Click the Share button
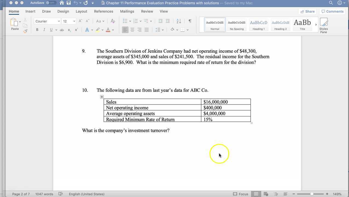This screenshot has height=197, width=349. point(307,11)
